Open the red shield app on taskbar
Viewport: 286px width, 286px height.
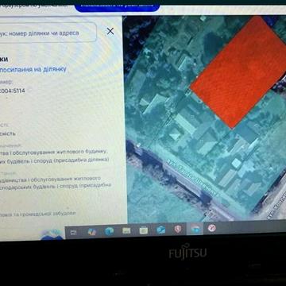(178, 229)
